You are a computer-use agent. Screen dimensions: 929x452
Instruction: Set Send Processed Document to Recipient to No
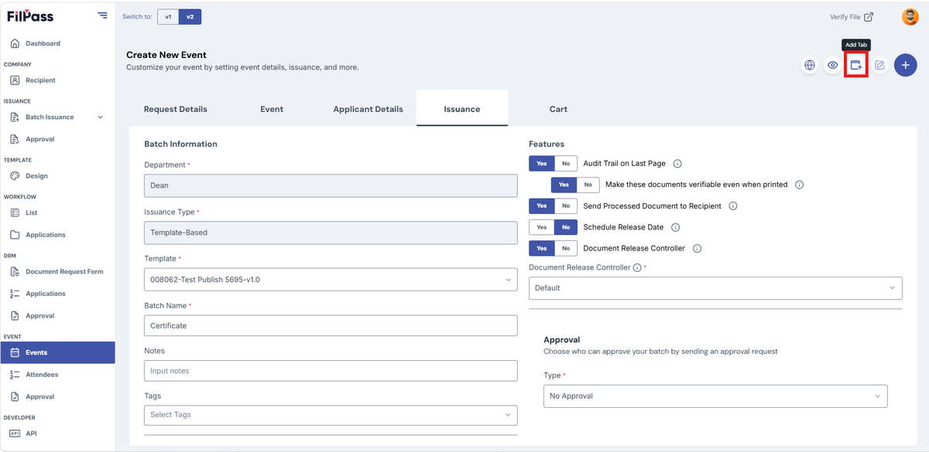566,206
